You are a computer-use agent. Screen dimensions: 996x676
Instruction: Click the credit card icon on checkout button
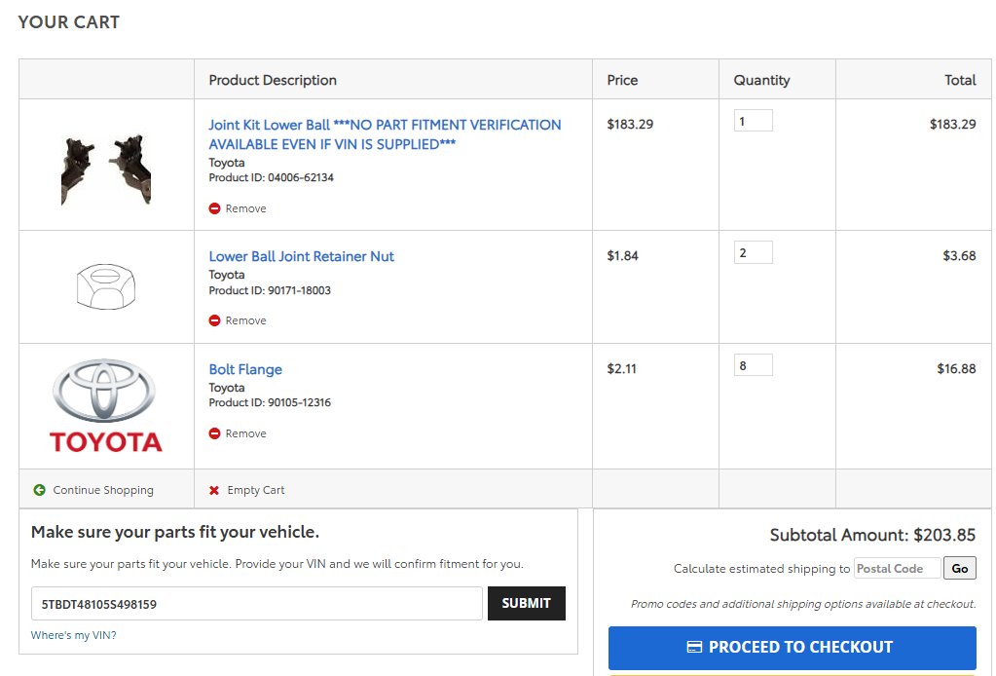(x=694, y=648)
